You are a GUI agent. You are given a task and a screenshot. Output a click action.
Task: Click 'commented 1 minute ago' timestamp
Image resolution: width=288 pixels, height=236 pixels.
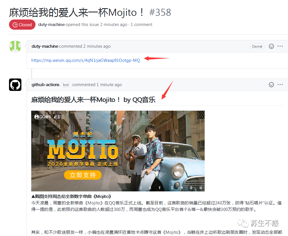97,85
